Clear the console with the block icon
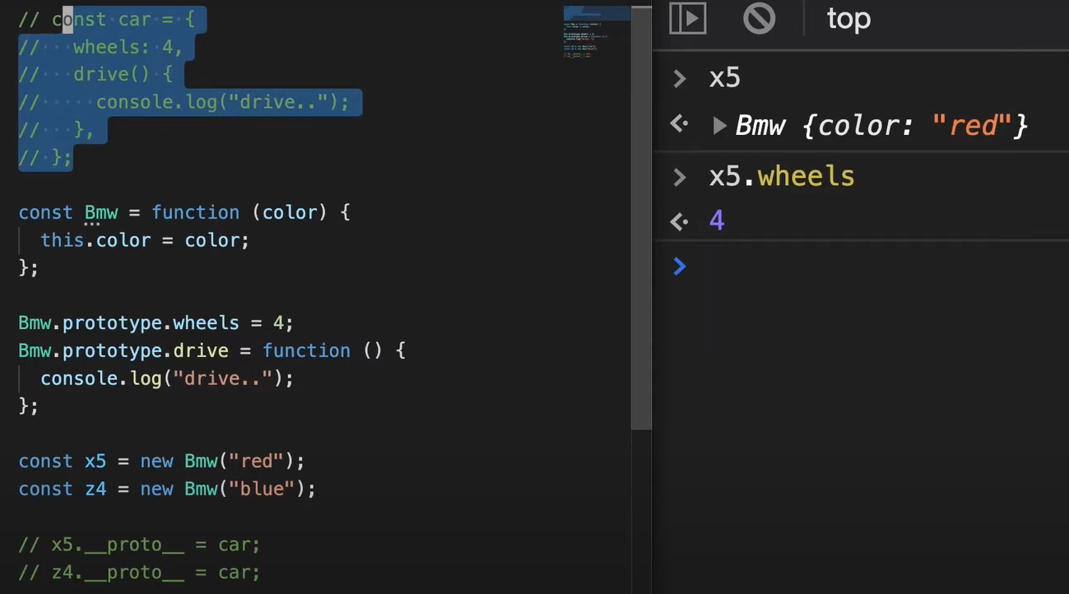Viewport: 1069px width, 594px height. click(759, 18)
